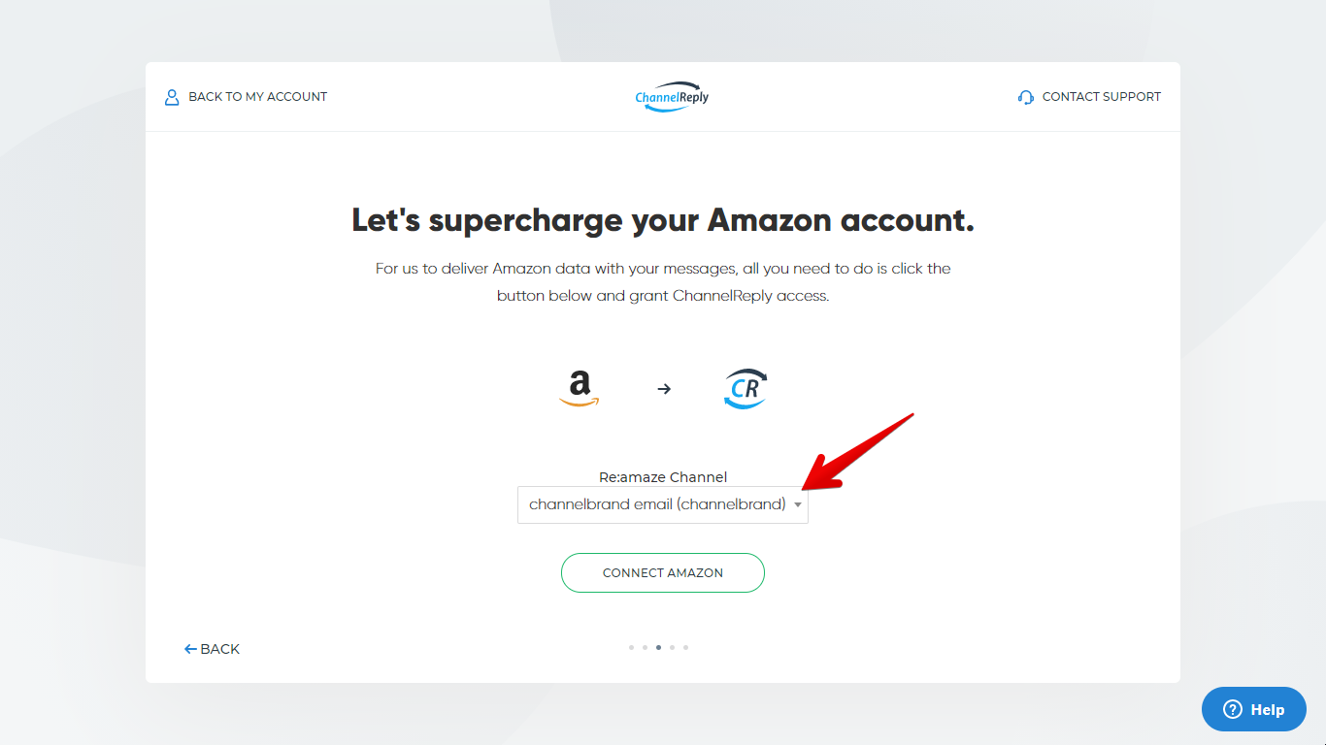This screenshot has width=1326, height=745.
Task: Click the headset icon for Contact Support
Action: [1026, 97]
